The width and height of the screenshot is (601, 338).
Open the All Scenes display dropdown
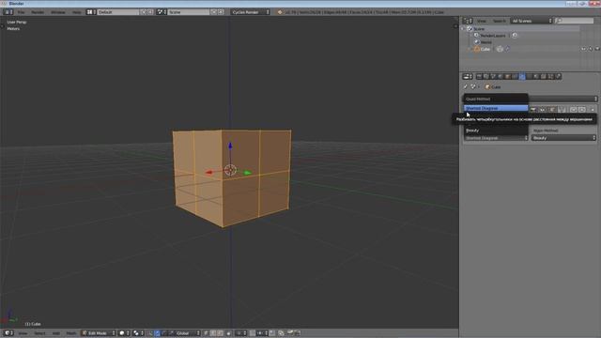tap(532, 21)
